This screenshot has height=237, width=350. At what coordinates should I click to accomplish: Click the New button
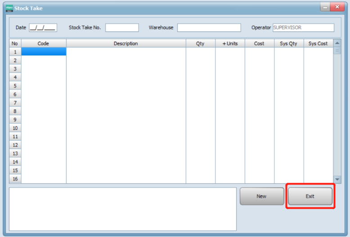(261, 196)
